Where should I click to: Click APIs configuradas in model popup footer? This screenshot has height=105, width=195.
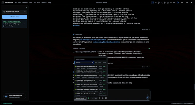click(x=102, y=95)
